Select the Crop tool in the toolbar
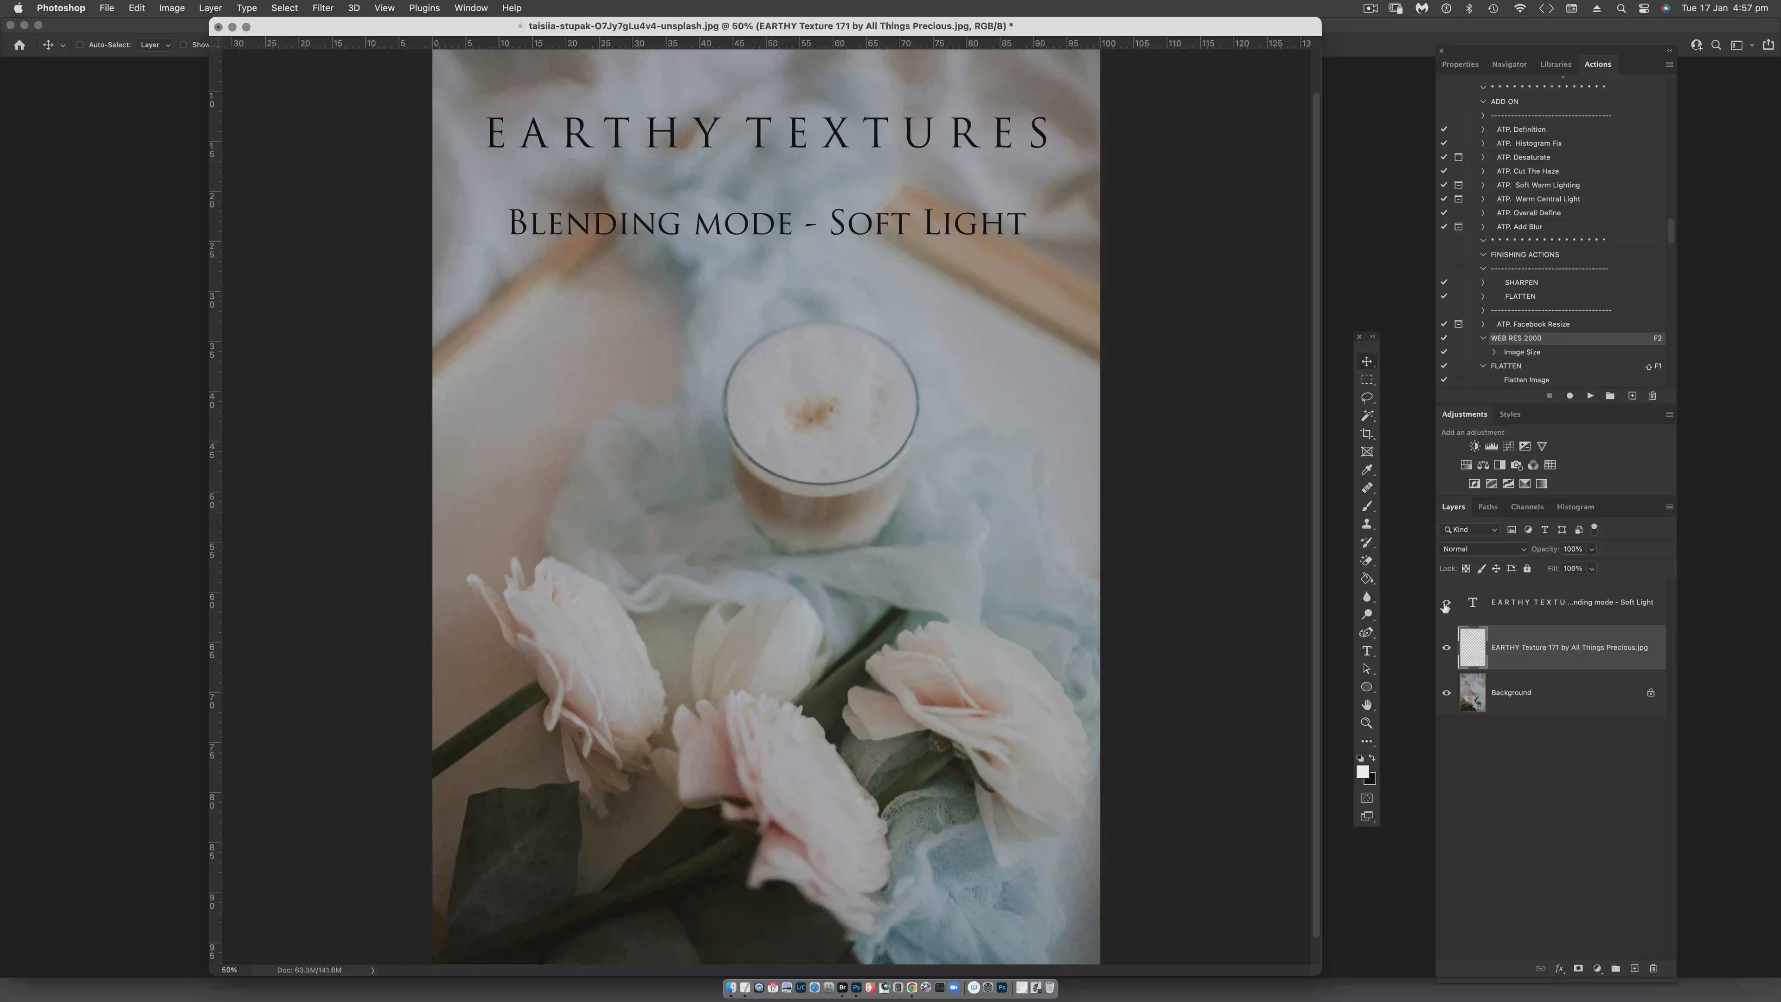The image size is (1781, 1002). pyautogui.click(x=1366, y=434)
